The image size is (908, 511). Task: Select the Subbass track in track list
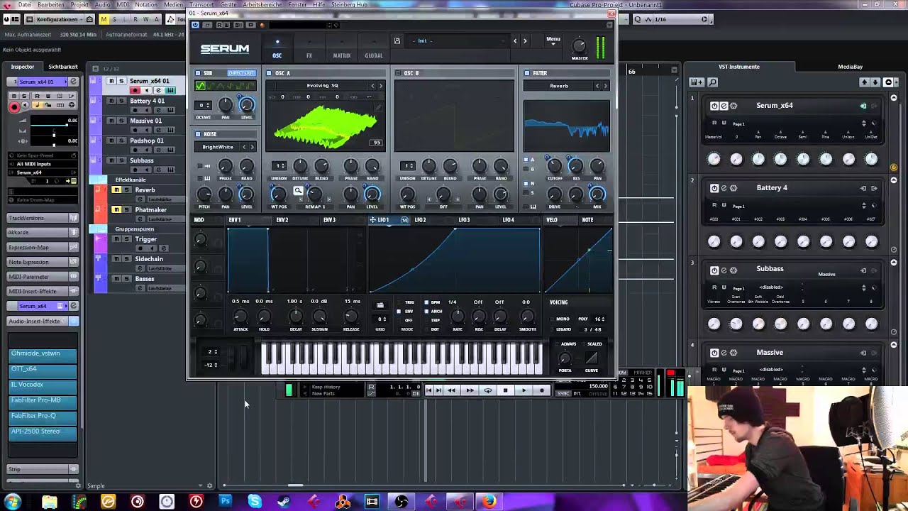[x=141, y=160]
